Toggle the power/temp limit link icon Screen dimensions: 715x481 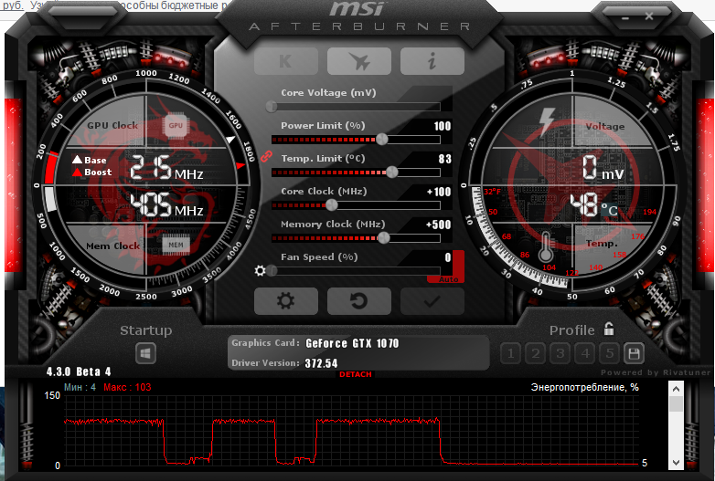point(266,157)
